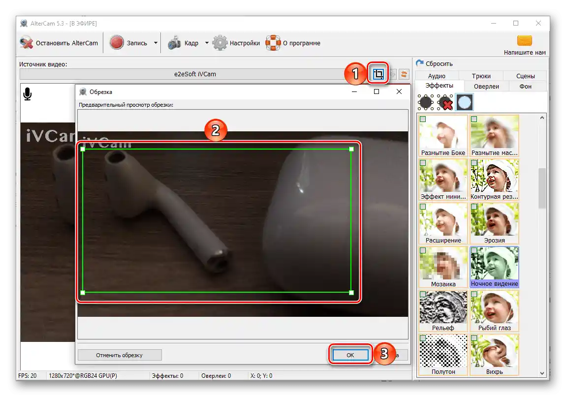The width and height of the screenshot is (566, 397).
Task: Switch to the Трюки tab
Action: tap(481, 76)
